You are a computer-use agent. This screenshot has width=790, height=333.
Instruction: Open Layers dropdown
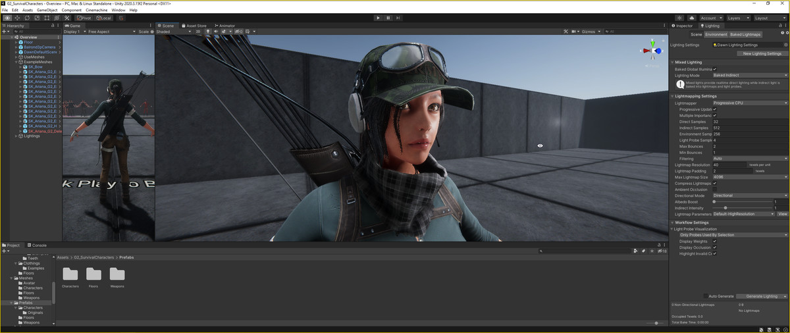click(x=737, y=18)
